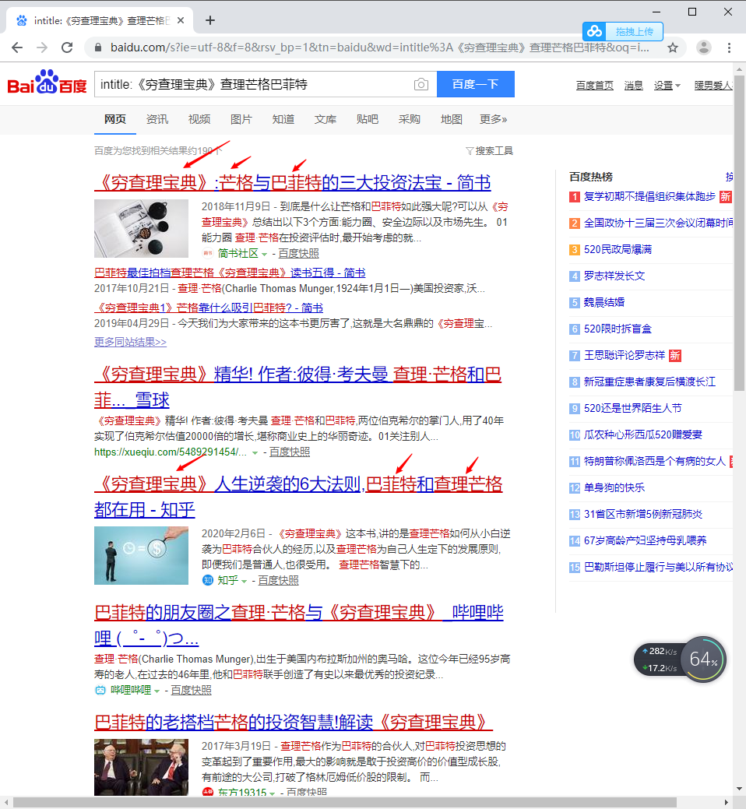
Task: Click the magnifier coin thumbnail
Action: tap(142, 555)
